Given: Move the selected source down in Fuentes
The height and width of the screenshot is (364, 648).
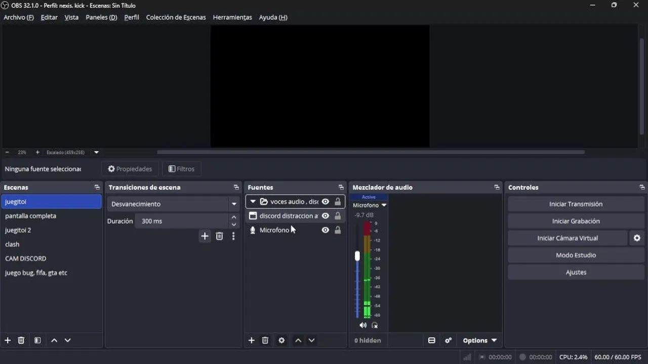Looking at the screenshot, I should coord(312,340).
